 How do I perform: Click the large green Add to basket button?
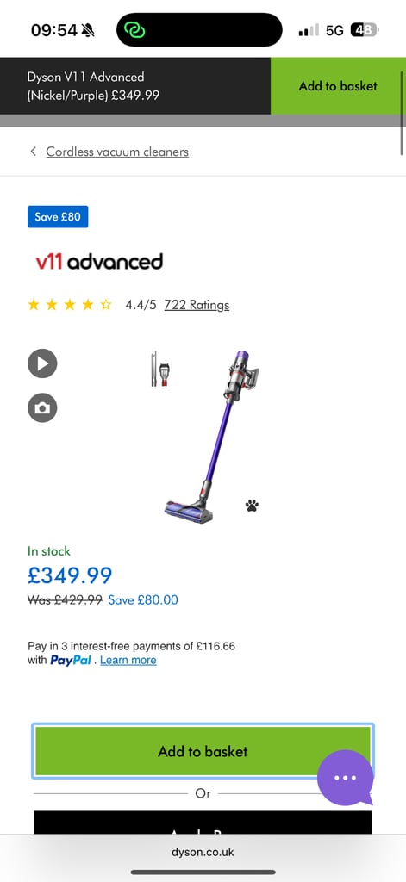(x=203, y=751)
